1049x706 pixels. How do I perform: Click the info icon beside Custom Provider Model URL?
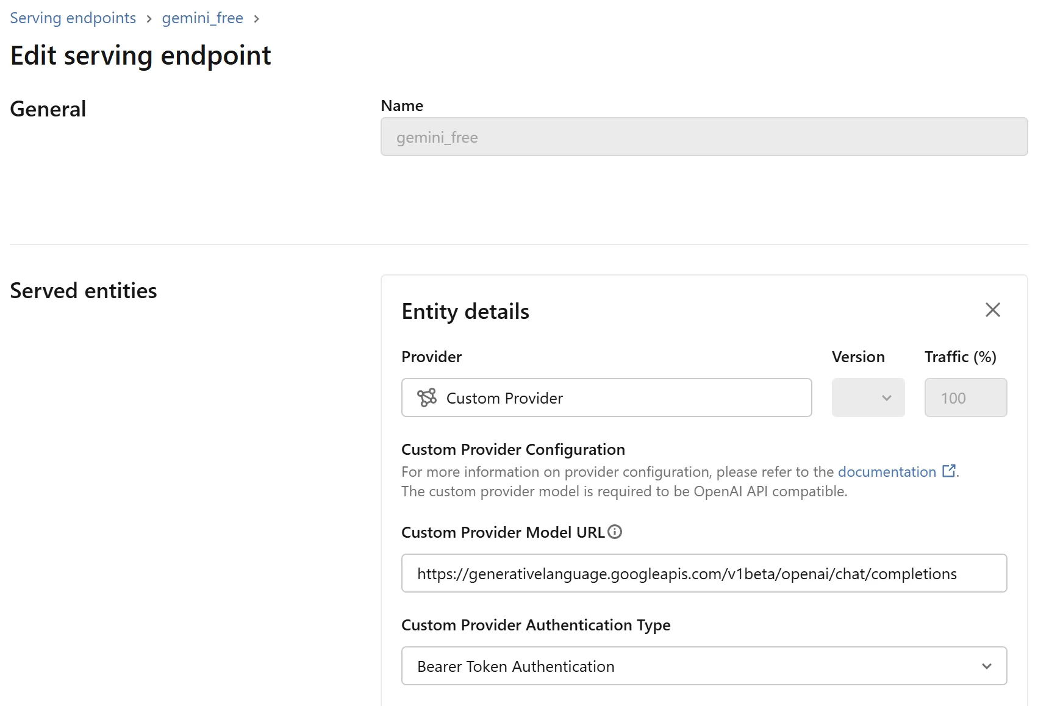tap(615, 532)
